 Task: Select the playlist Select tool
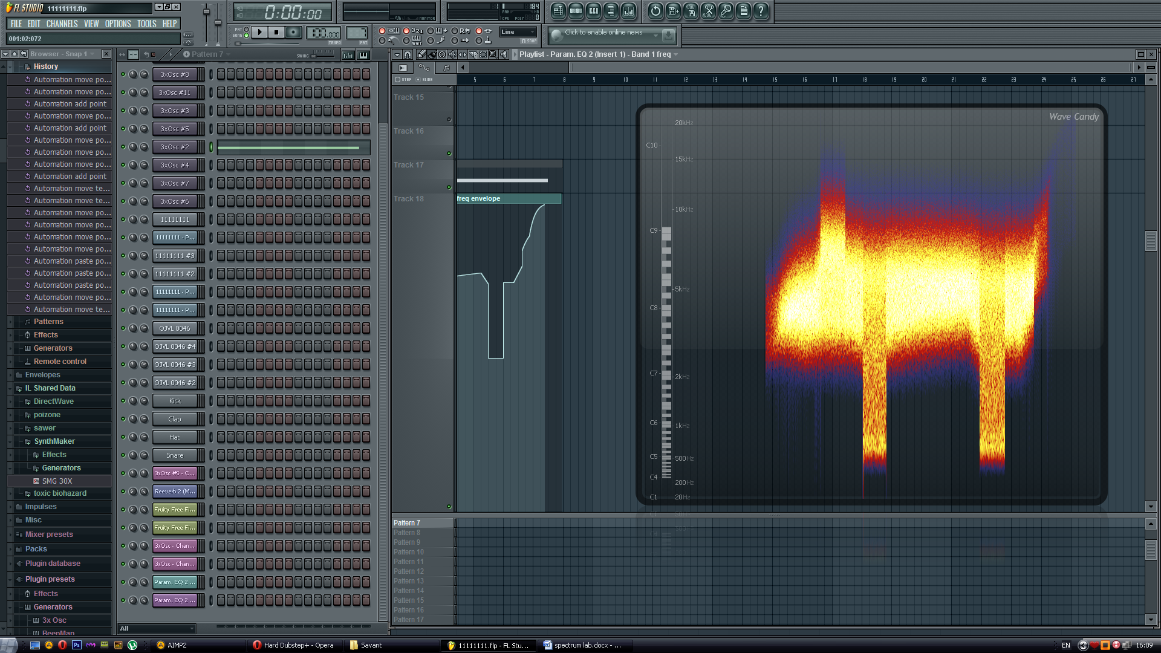pos(483,54)
